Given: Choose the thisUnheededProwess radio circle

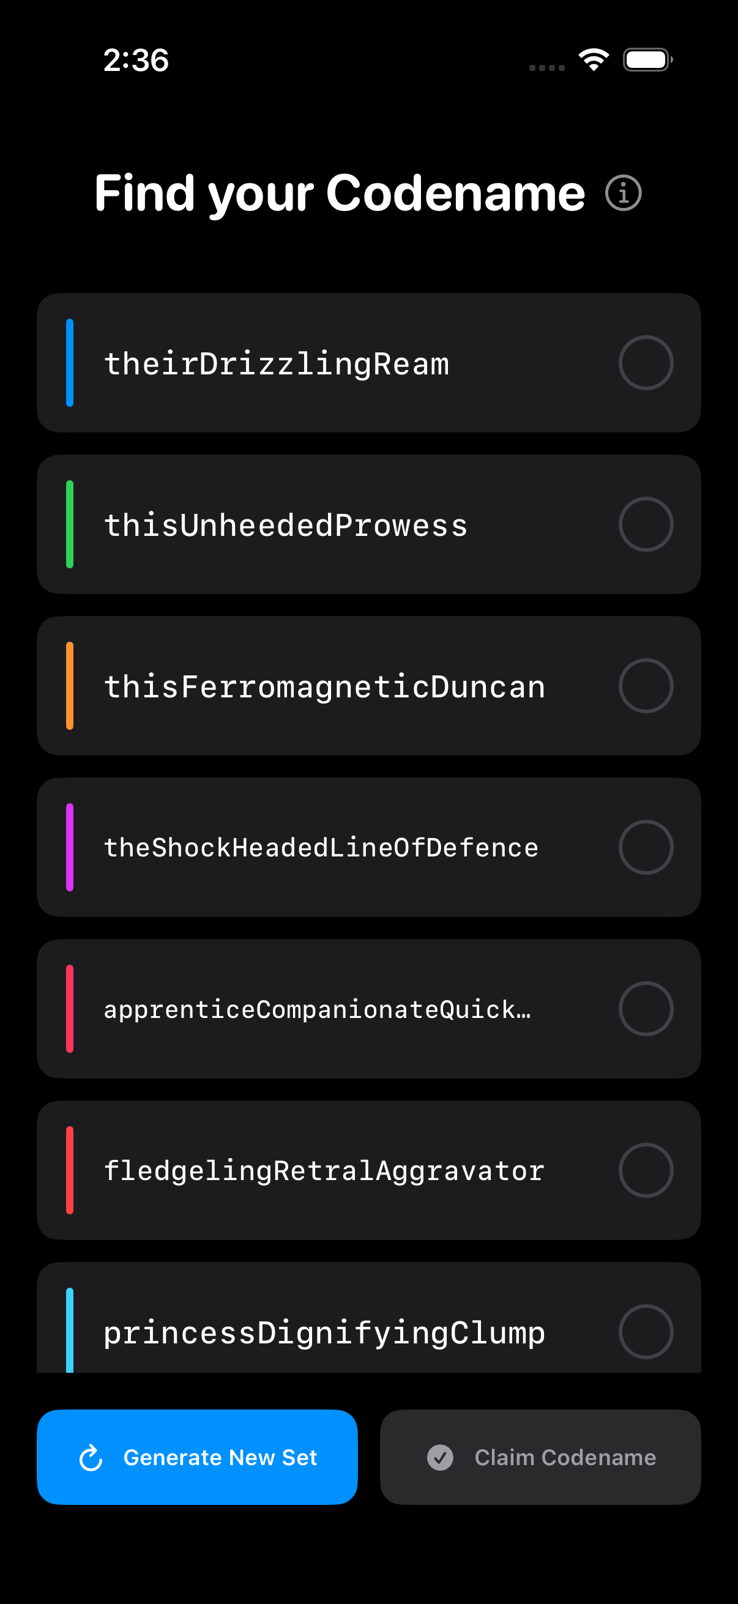Looking at the screenshot, I should pos(646,524).
